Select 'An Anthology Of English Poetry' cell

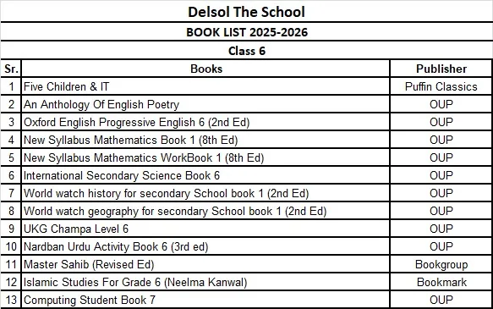click(206, 104)
